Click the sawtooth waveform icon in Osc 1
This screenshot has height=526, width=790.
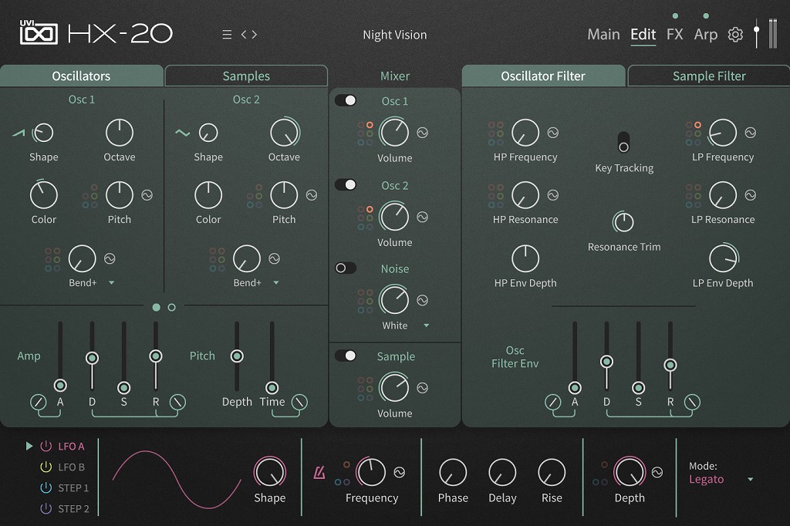[x=19, y=133]
